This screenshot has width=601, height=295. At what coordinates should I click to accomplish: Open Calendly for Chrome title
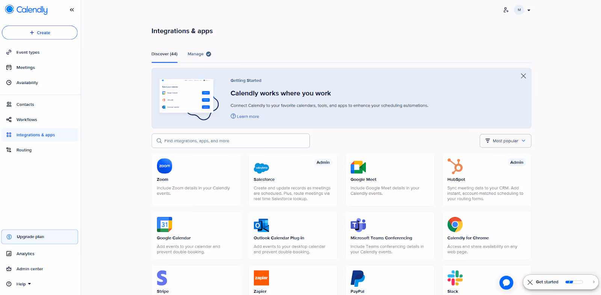click(x=468, y=238)
